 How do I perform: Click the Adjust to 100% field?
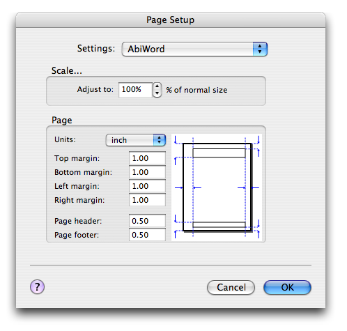coord(135,90)
